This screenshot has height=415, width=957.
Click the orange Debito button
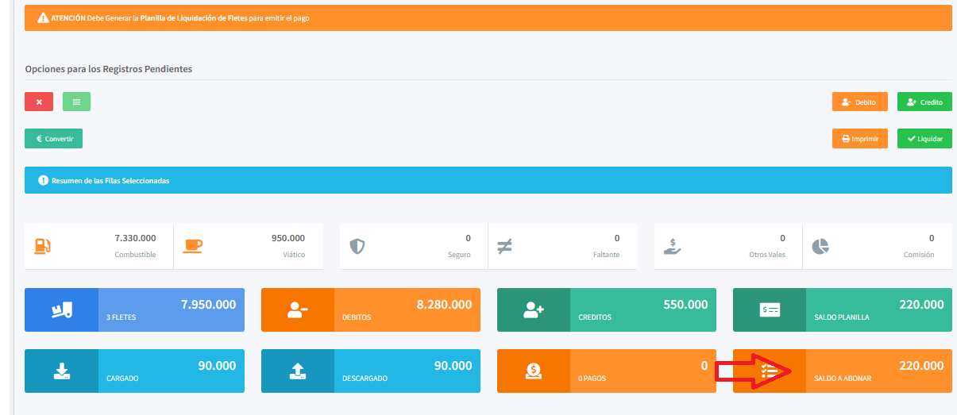[x=860, y=102]
